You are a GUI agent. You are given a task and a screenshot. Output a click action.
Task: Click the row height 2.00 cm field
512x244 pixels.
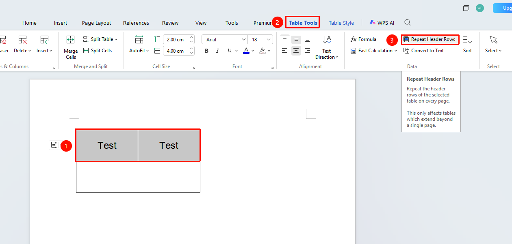(175, 39)
